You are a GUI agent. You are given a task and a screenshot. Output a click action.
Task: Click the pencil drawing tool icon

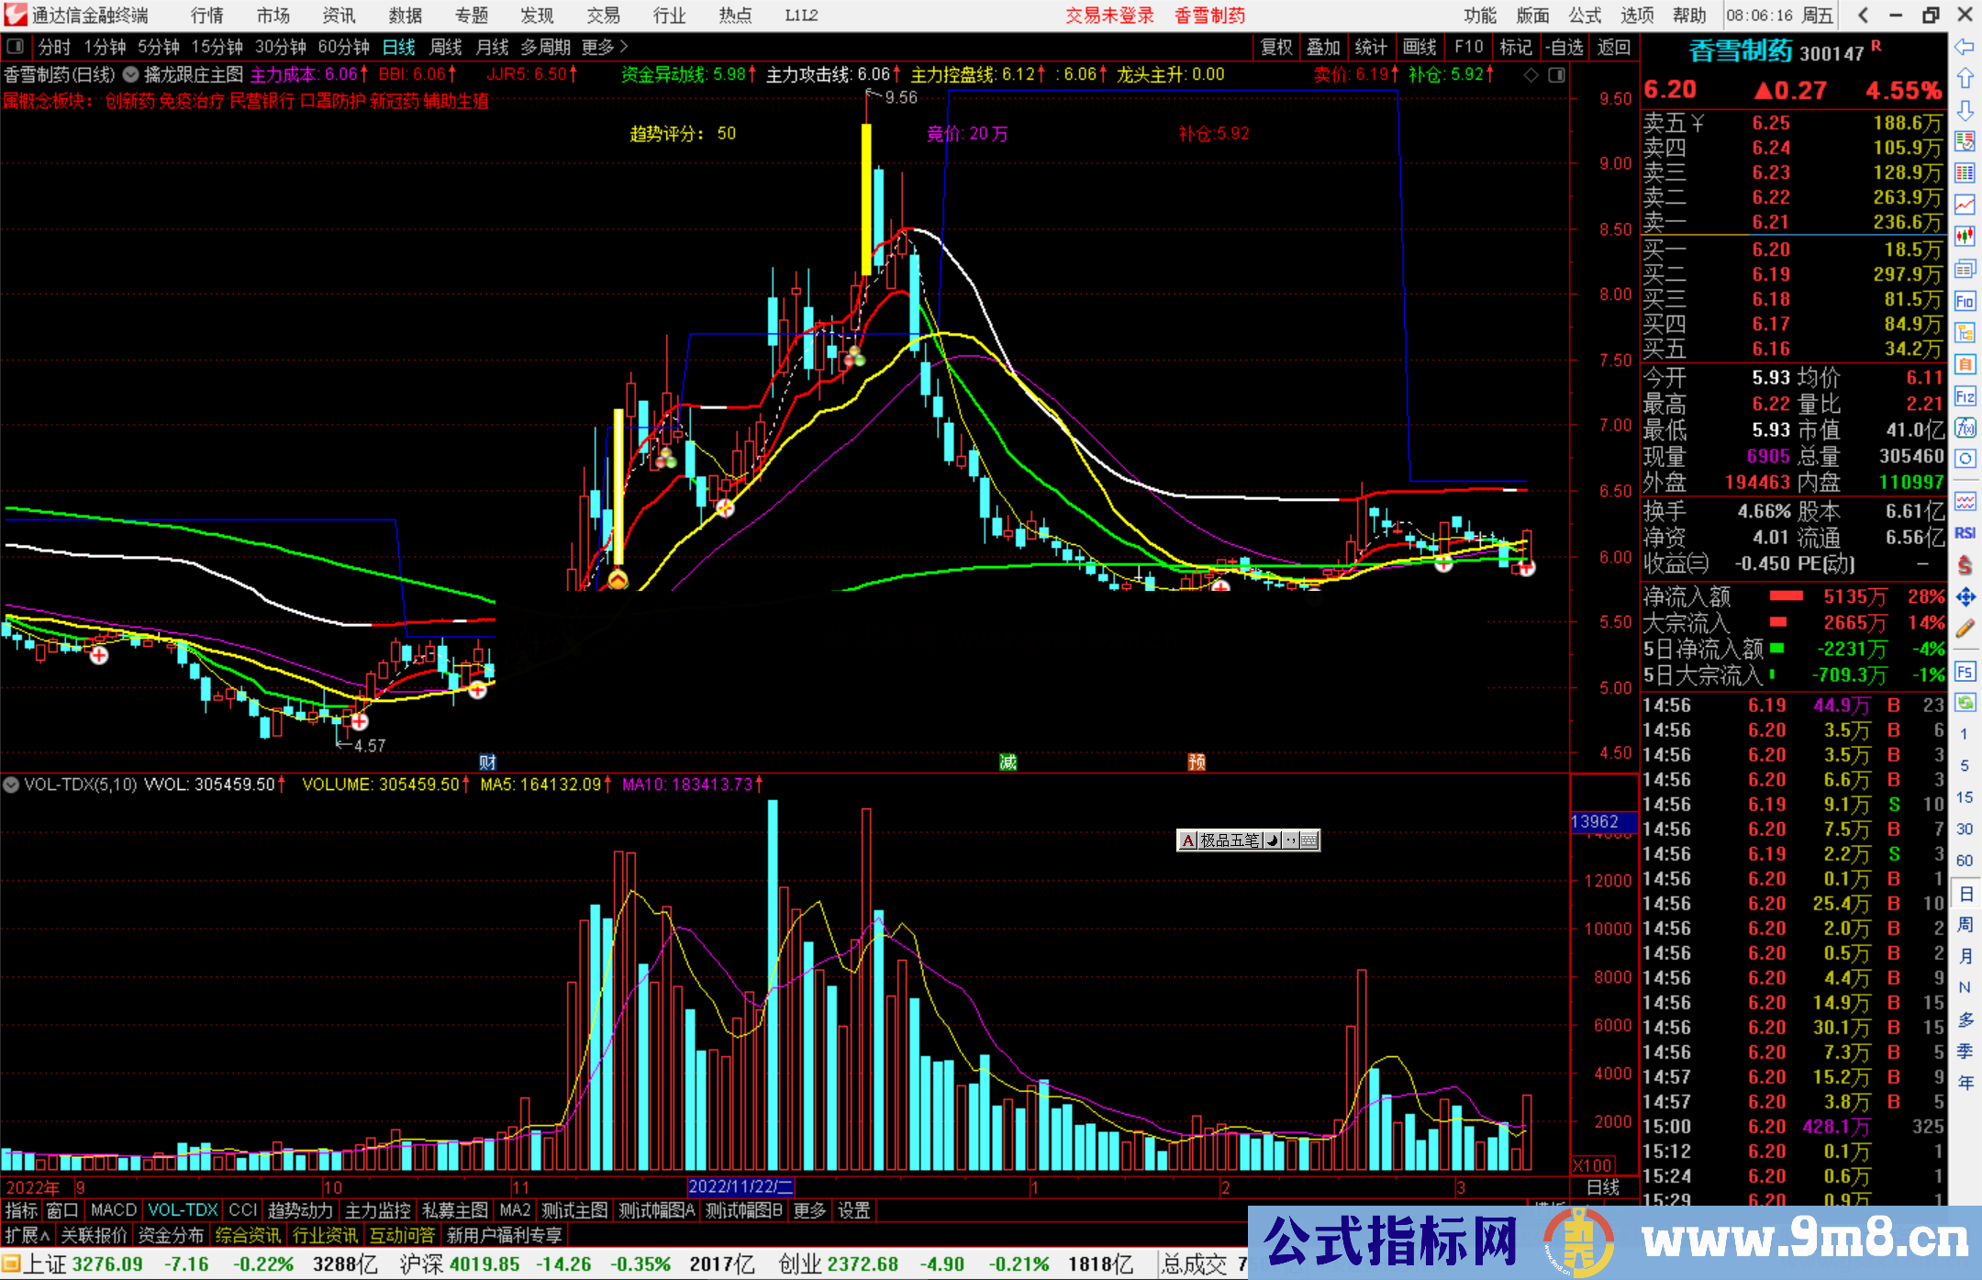point(1965,629)
